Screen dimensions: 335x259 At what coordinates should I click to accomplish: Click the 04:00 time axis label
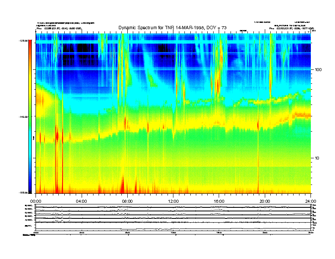[82, 201]
